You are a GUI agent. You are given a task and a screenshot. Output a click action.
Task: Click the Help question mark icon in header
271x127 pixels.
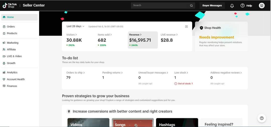pyautogui.click(x=242, y=5)
